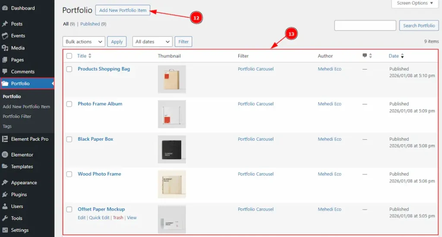
Task: Click the Comments bubble icon in sidebar
Action: pyautogui.click(x=5, y=72)
